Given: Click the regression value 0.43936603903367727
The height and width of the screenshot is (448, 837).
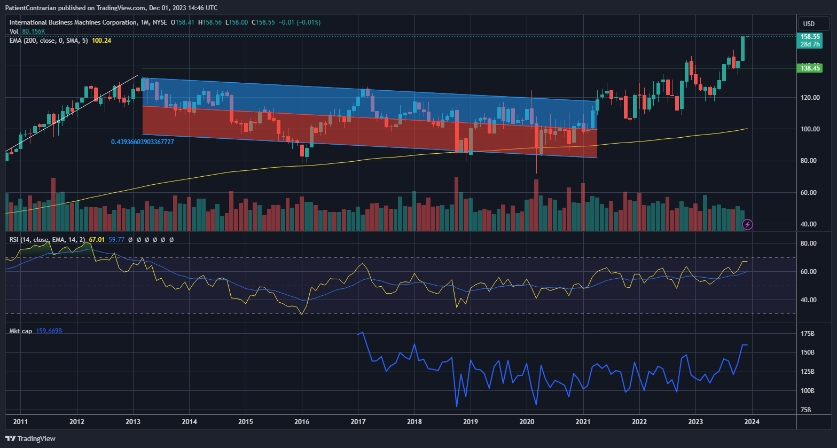Looking at the screenshot, I should pos(143,142).
